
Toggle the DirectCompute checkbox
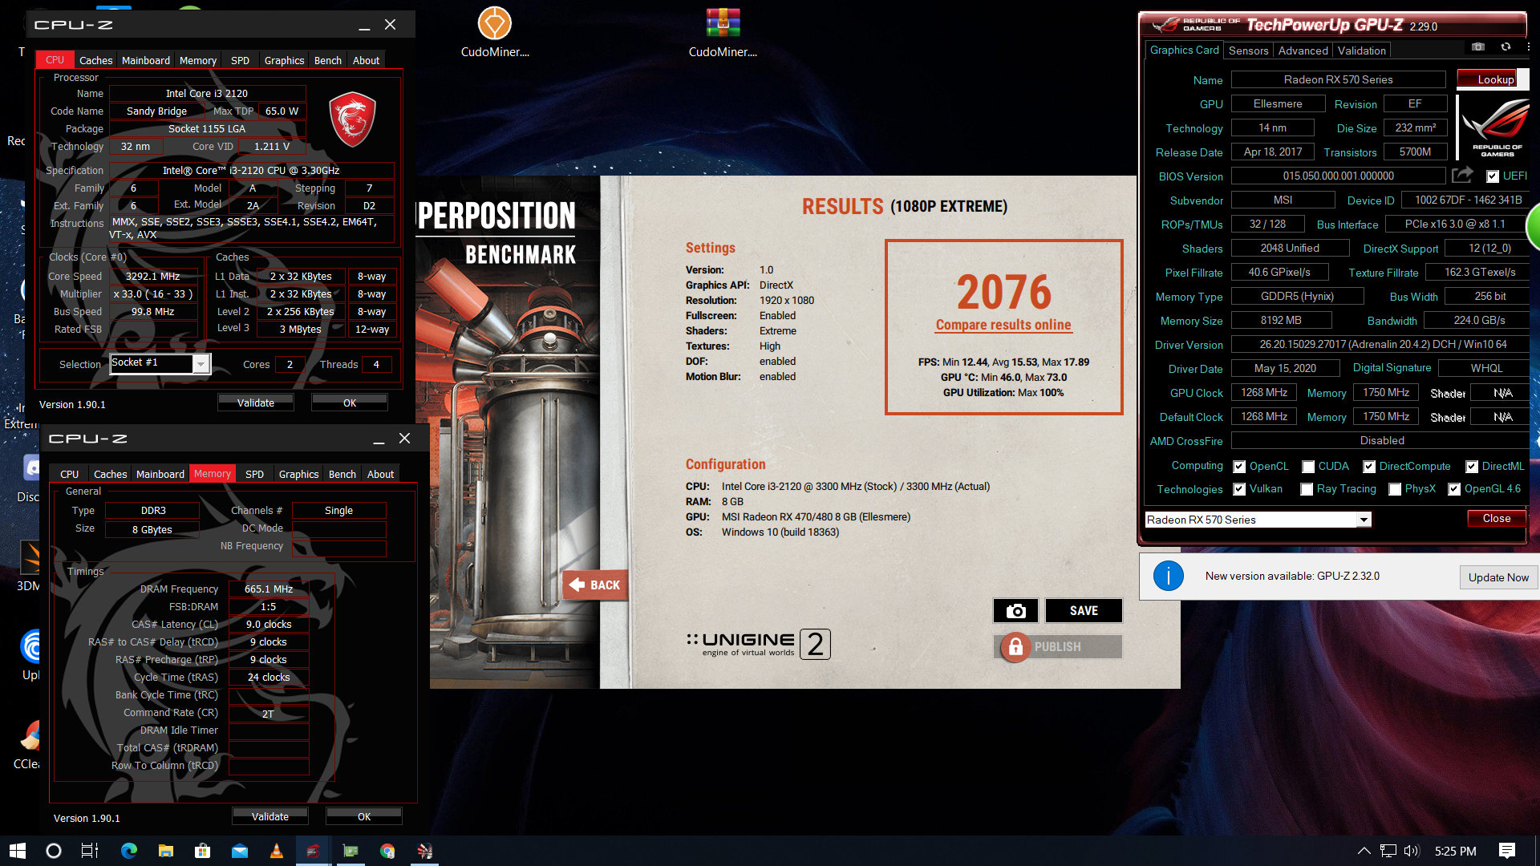tap(1369, 467)
